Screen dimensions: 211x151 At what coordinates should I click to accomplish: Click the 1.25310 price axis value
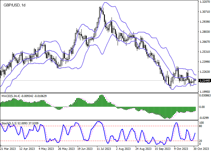[x=205, y=52]
